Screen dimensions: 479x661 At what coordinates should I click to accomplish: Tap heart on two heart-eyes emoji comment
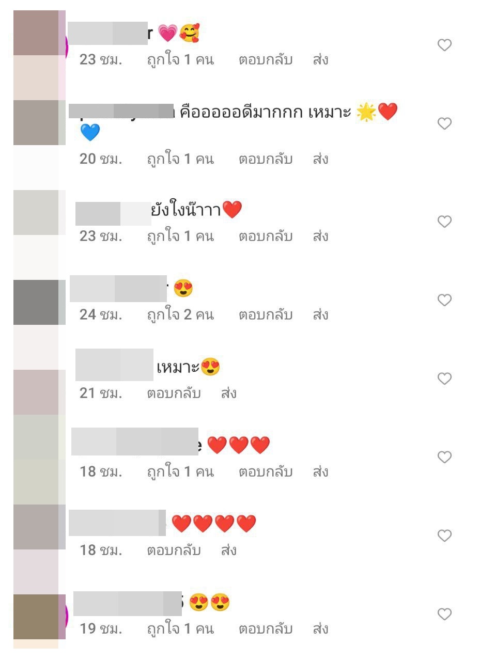[444, 614]
